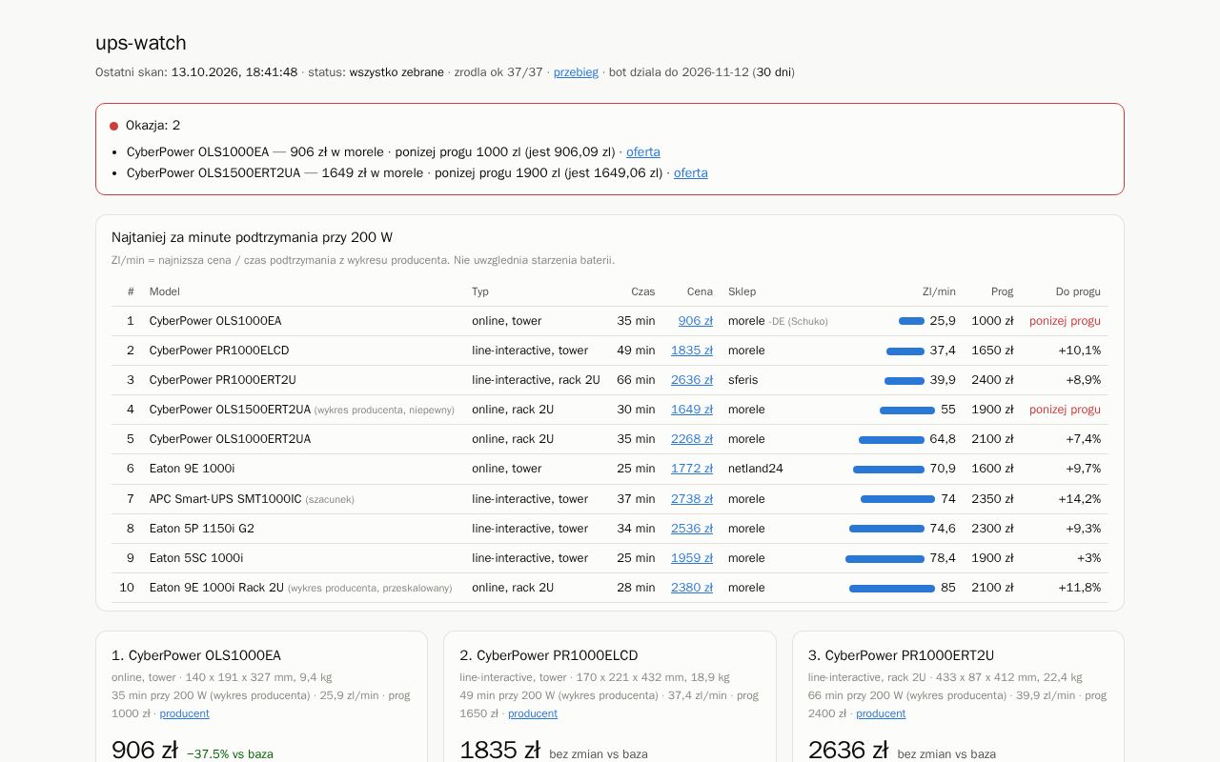Click the '2400 zł' threshold cell
This screenshot has height=762, width=1220.
(992, 380)
